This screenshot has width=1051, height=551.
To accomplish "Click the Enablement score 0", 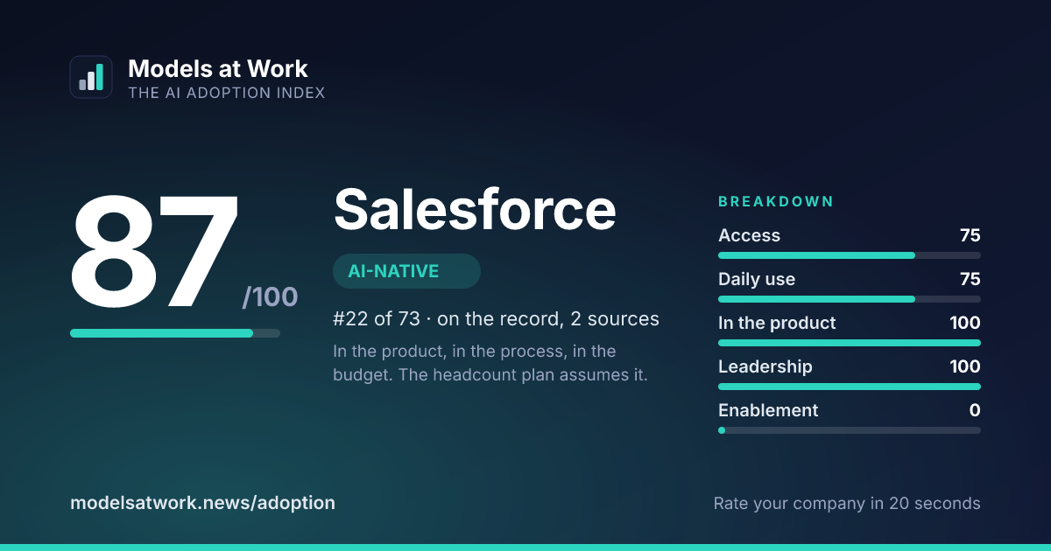I will (x=975, y=410).
